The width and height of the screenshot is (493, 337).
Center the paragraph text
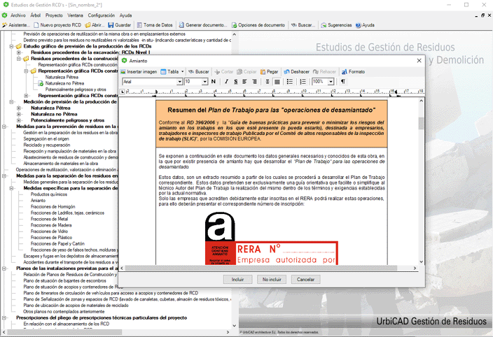(x=268, y=82)
